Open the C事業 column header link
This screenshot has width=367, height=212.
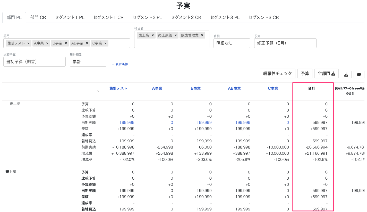[x=273, y=88]
